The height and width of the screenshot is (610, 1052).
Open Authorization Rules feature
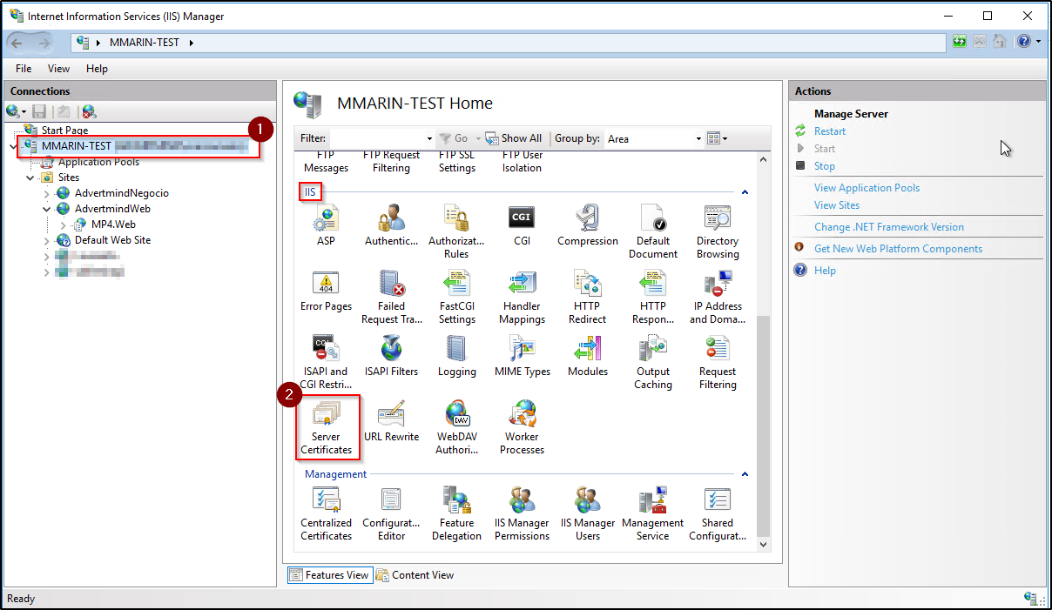(x=456, y=231)
